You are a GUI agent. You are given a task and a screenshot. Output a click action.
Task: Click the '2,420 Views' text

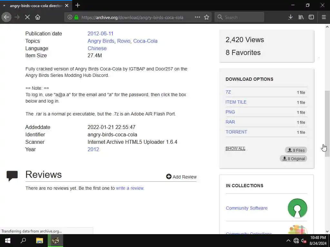pyautogui.click(x=245, y=40)
